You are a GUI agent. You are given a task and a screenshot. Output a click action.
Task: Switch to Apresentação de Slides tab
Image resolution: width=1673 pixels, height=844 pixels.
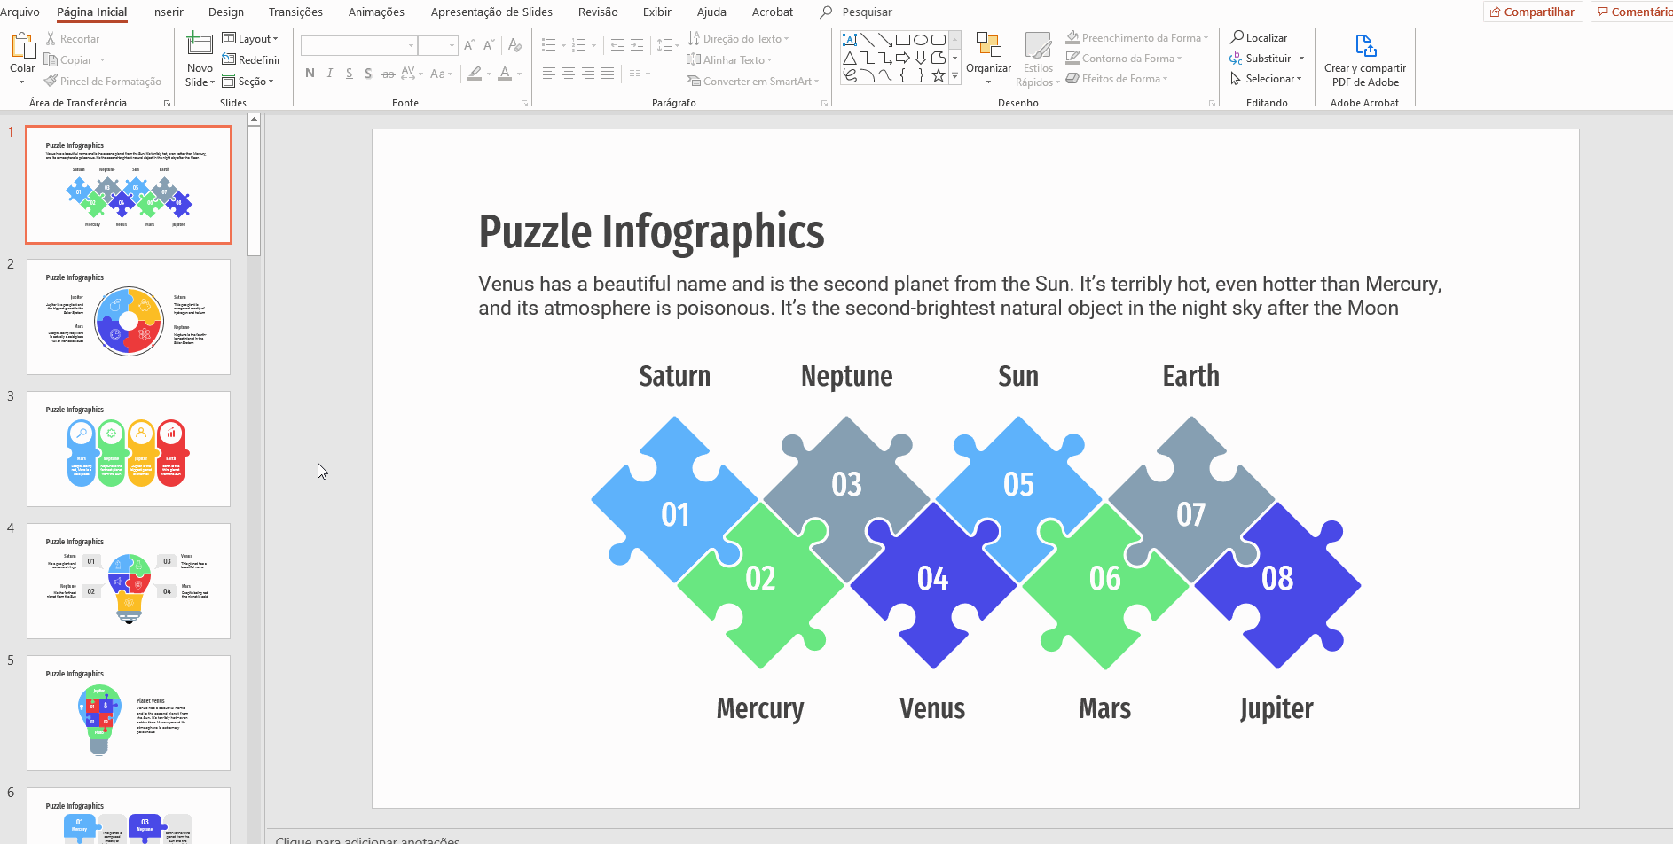491,12
